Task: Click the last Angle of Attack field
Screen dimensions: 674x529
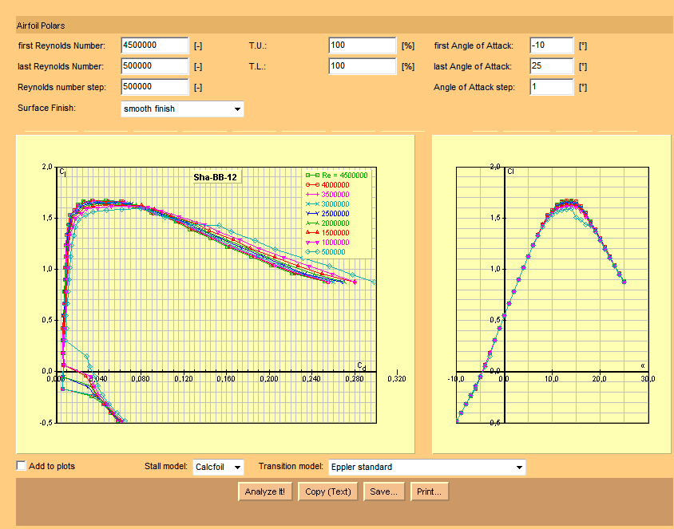Action: (551, 66)
